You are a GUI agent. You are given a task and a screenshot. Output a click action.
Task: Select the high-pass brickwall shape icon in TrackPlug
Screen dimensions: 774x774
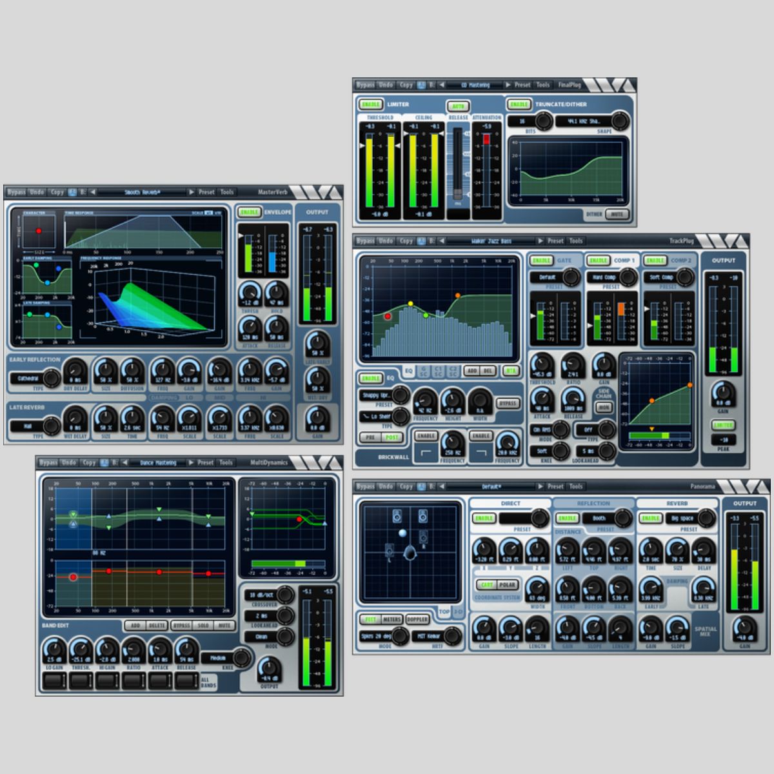426,453
